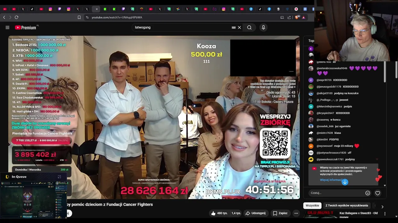Select the Wszystkie filter chip
The width and height of the screenshot is (398, 223).
[x=312, y=206]
